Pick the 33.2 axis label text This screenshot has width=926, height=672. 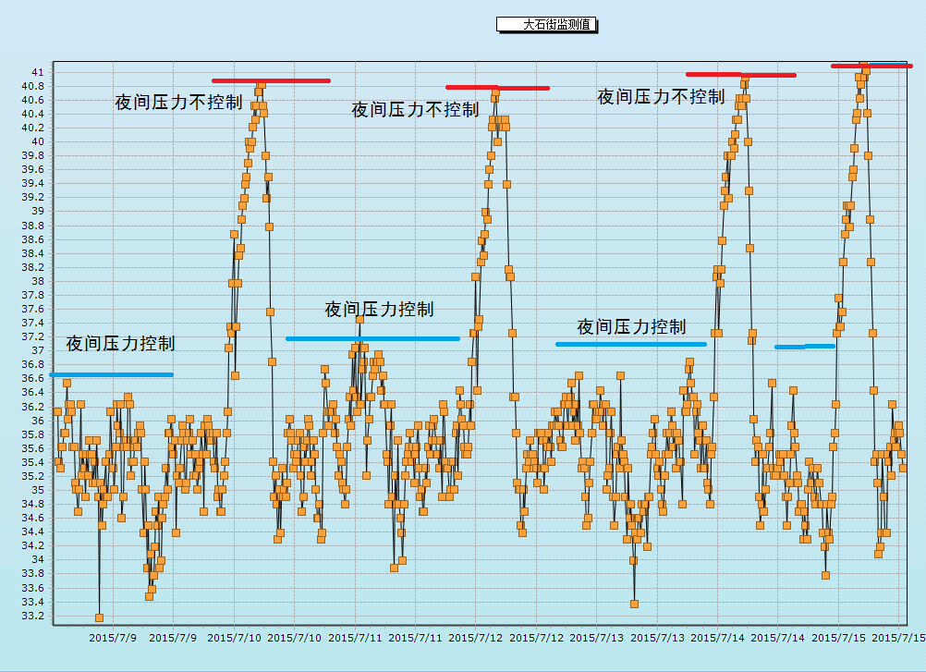[33, 616]
